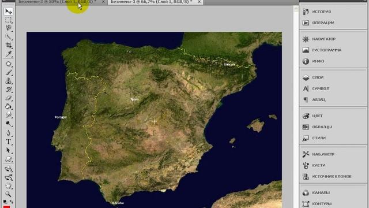Select the Type tool
The width and height of the screenshot is (369, 208).
(9, 142)
